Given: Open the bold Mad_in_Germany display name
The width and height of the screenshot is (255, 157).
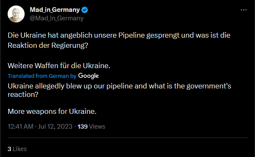Looking at the screenshot, I should tap(55, 10).
